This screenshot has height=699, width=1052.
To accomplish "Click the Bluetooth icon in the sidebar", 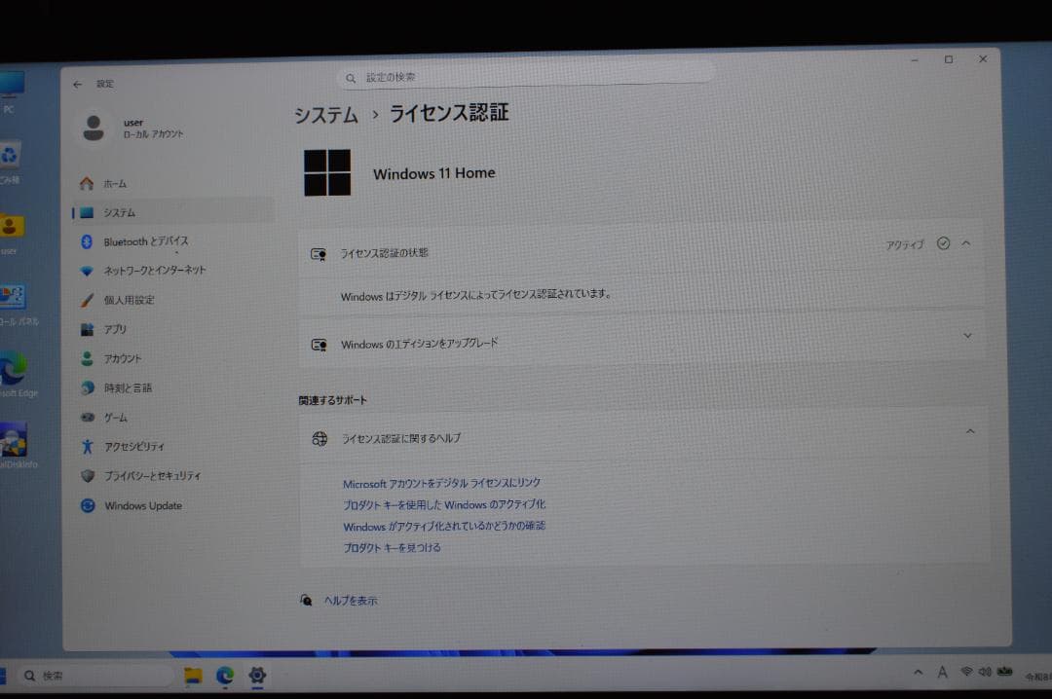I will point(87,241).
